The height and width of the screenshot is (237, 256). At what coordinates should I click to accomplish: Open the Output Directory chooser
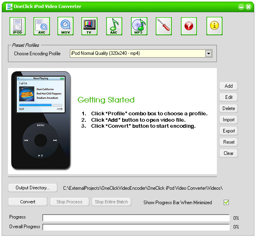(33, 188)
